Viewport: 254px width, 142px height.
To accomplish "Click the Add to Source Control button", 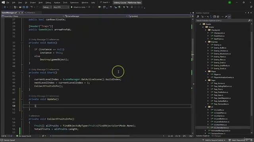I will click(214, 140).
